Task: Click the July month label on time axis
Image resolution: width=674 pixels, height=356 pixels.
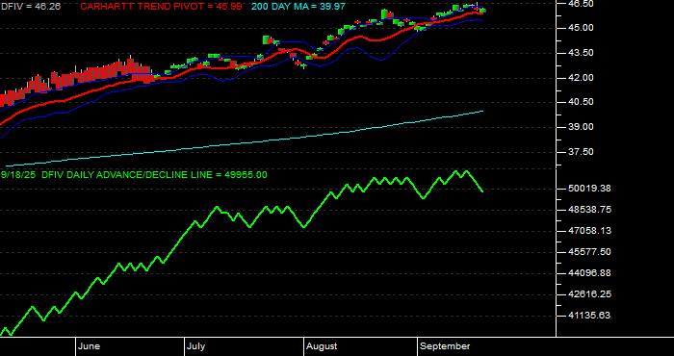Action: (x=196, y=346)
